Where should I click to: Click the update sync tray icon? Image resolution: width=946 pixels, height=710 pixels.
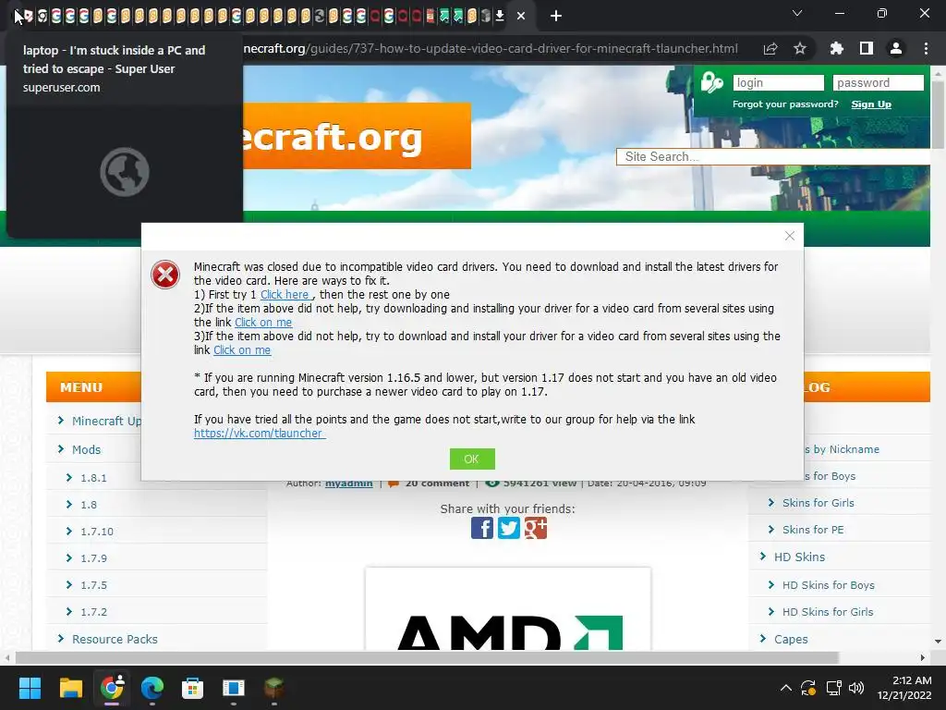808,688
